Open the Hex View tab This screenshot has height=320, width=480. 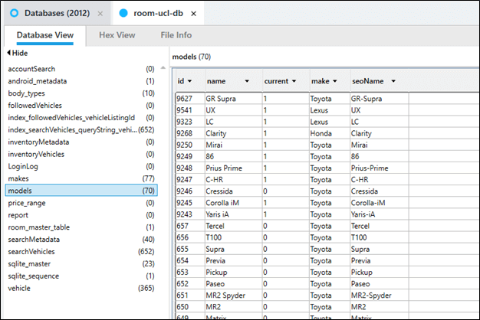[117, 35]
